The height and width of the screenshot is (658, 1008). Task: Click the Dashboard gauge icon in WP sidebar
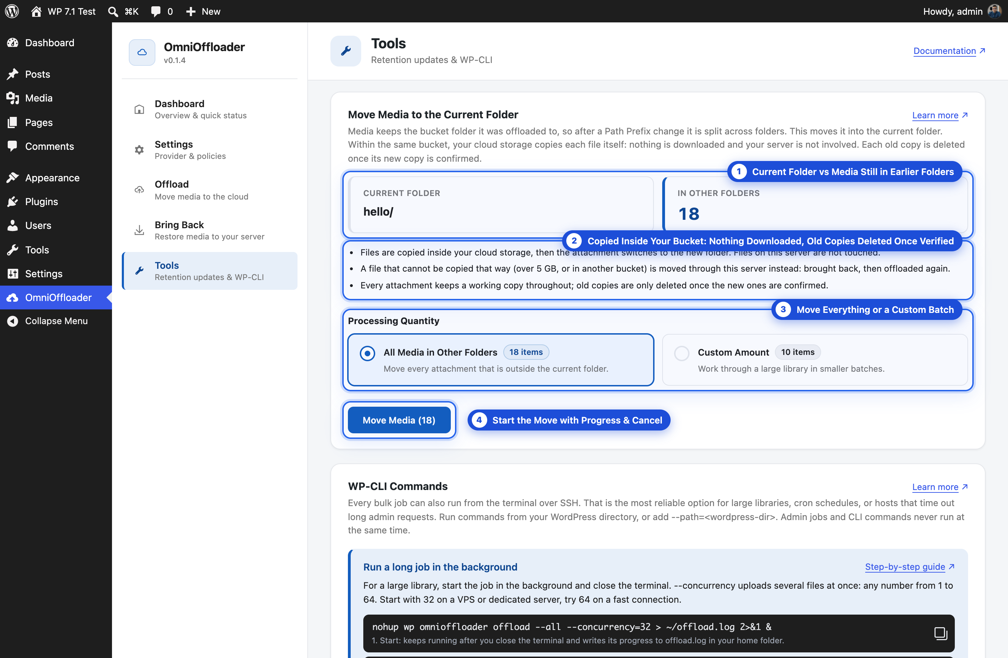pos(13,43)
